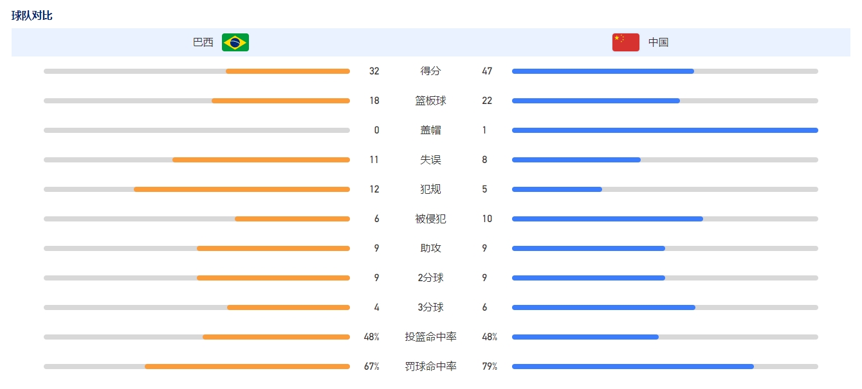Click China's blue 被侵犯 bar
This screenshot has height=389, width=862.
[x=607, y=219]
